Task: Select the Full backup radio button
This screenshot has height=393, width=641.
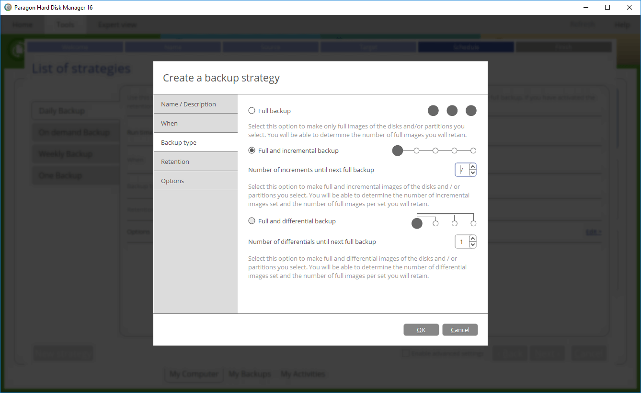Action: point(252,110)
